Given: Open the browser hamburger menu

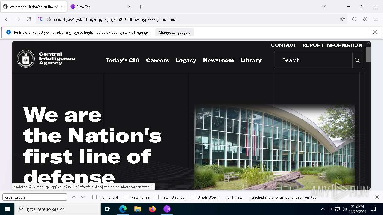Looking at the screenshot, I should point(376,19).
